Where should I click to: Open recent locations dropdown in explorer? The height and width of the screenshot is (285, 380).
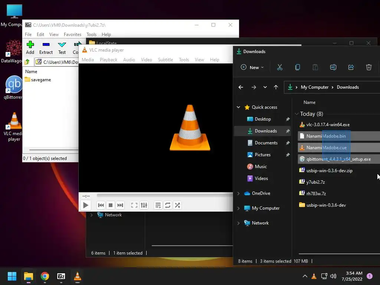point(265,87)
